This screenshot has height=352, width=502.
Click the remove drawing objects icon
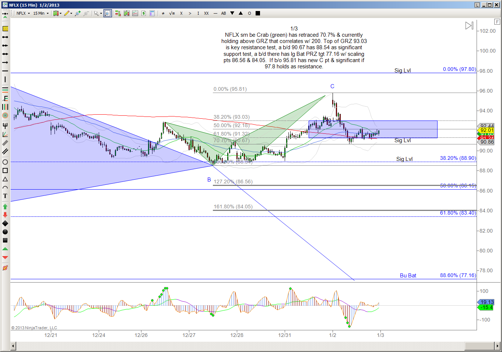click(5, 268)
